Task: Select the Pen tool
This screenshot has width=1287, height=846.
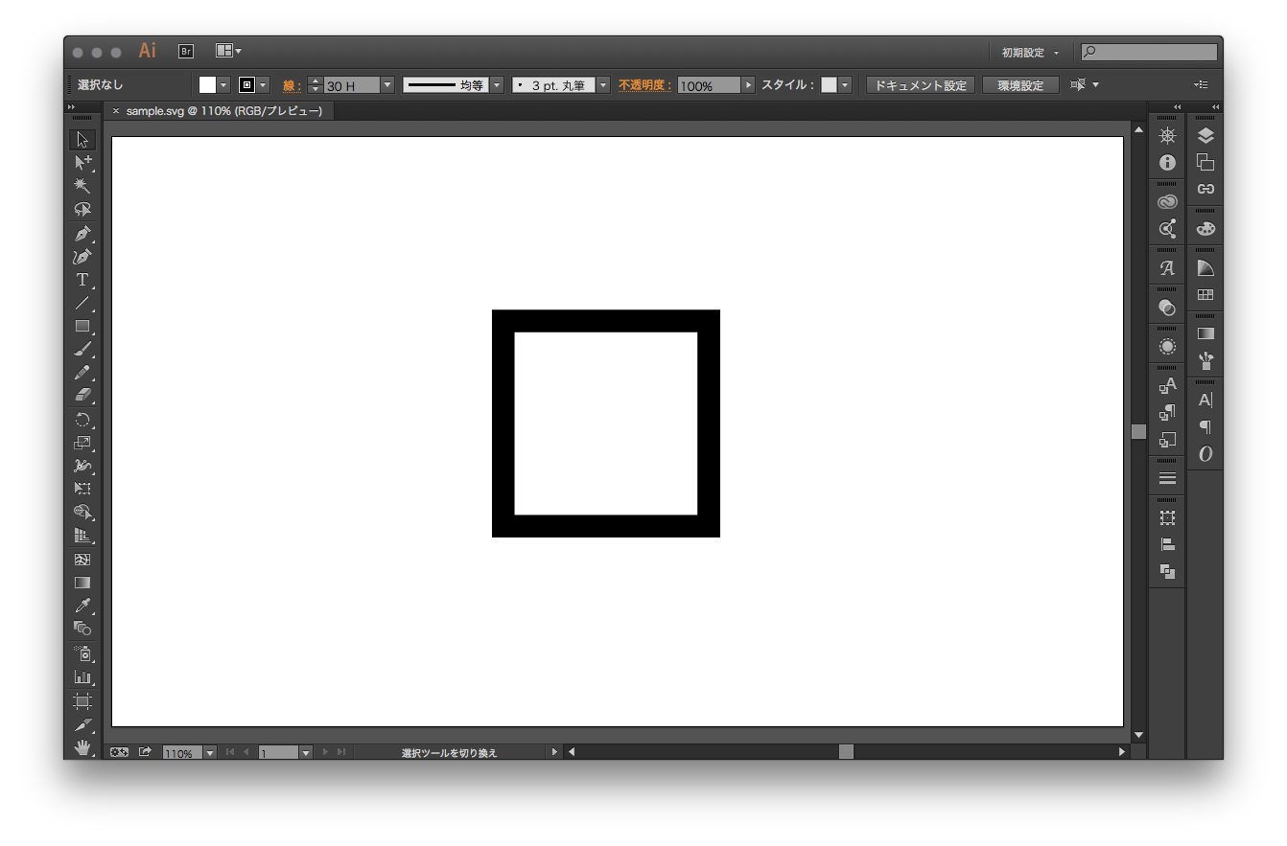Action: (x=82, y=233)
